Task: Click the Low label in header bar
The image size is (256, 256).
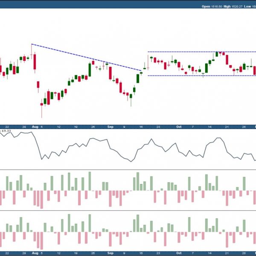Action: (247, 6)
